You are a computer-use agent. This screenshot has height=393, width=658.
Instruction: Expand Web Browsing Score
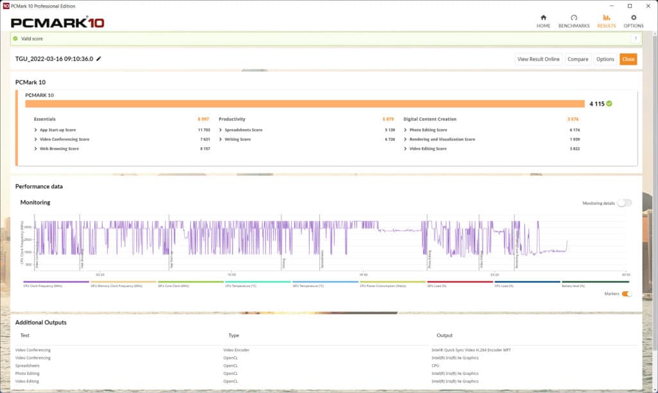point(36,148)
